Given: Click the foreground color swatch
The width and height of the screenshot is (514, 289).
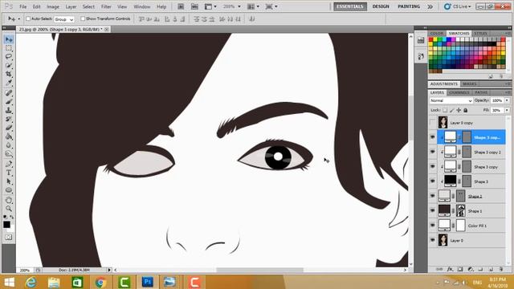Looking at the screenshot, I should [6, 225].
